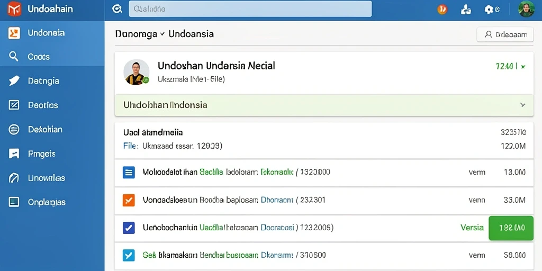Screen dimensions: 542x271
Task: Click the search magnifier icon beside the search field
Action: [117, 9]
